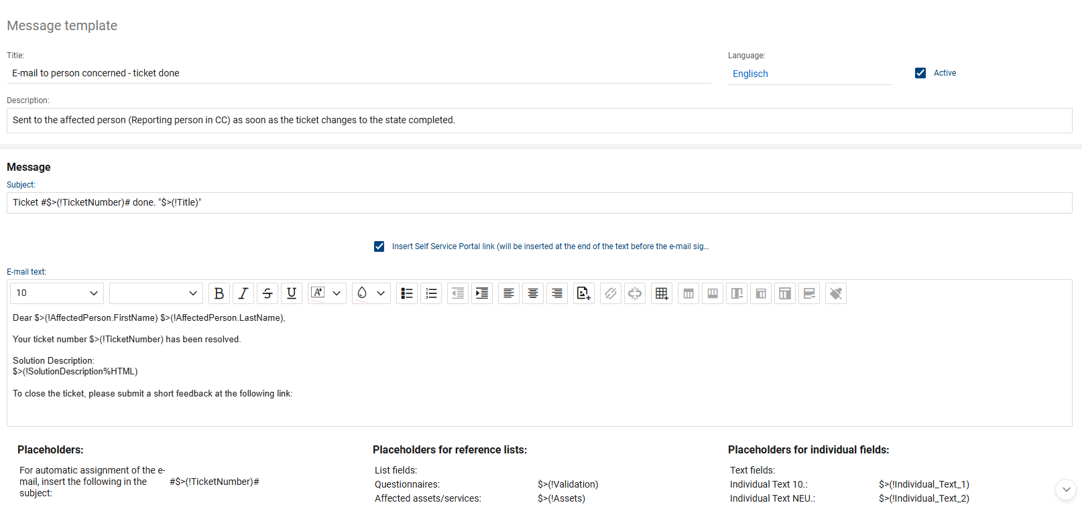Viewport: 1082px width, 505px height.
Task: Increase the indent
Action: pyautogui.click(x=482, y=293)
